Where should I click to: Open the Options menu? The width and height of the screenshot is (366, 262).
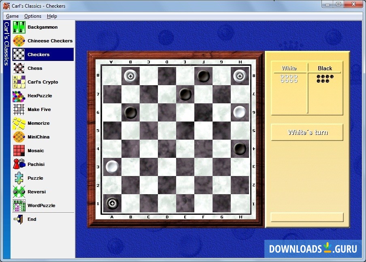click(x=33, y=16)
